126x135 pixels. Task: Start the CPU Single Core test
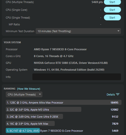point(112,10)
